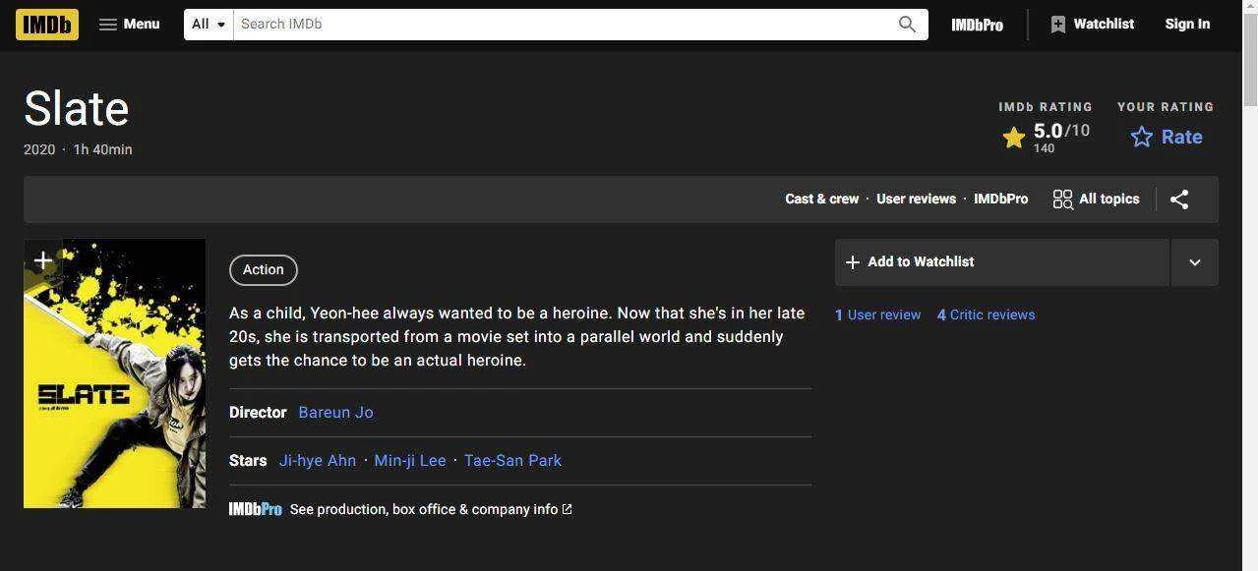See production, box office & company info
Screen dimensions: 1258x571
coord(431,509)
